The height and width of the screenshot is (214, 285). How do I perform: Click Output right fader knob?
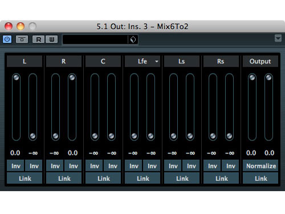268,78
